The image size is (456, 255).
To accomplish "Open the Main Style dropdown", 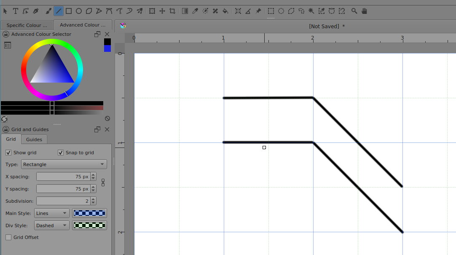I will [52, 213].
